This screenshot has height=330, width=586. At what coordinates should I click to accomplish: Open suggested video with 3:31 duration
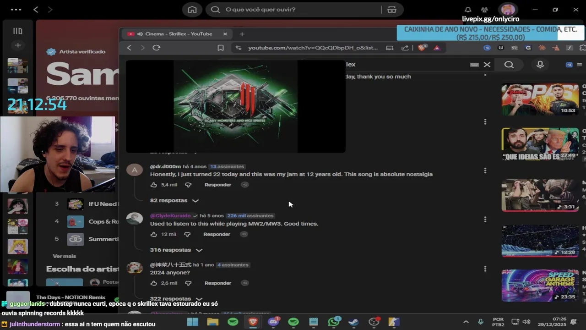[x=540, y=195]
